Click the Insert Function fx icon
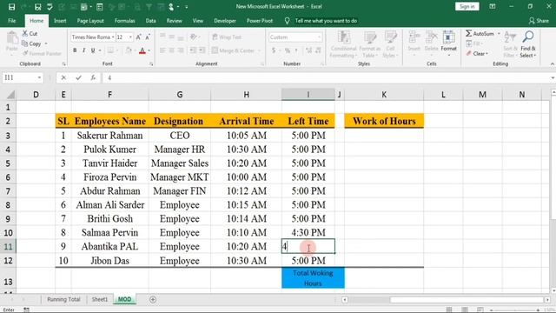This screenshot has height=313, width=556. [93, 77]
